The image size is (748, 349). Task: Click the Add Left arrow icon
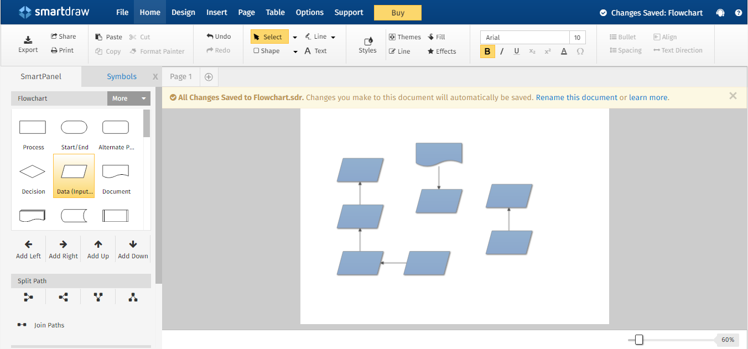point(28,244)
